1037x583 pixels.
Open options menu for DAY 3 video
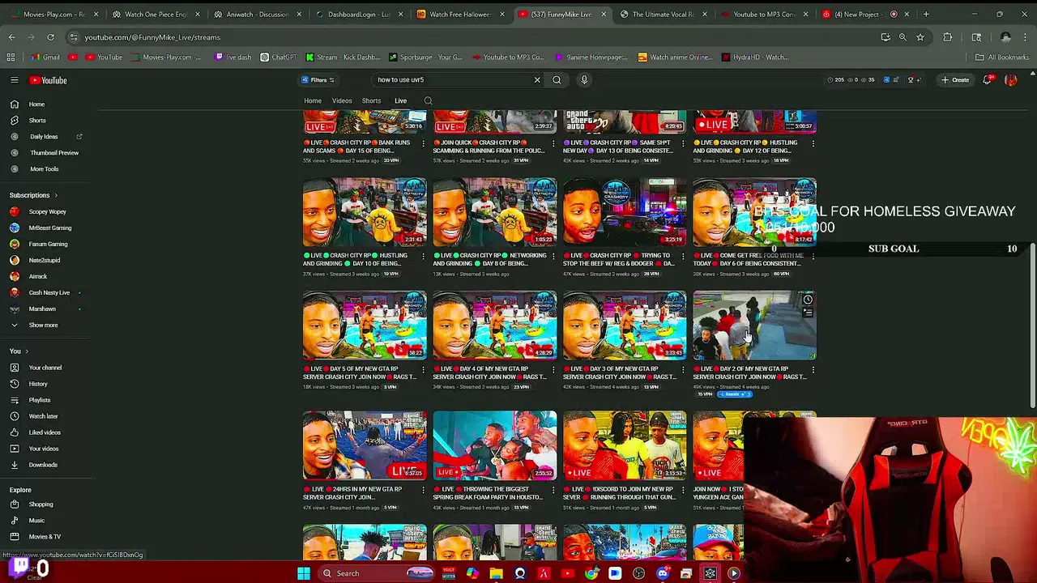coord(683,370)
